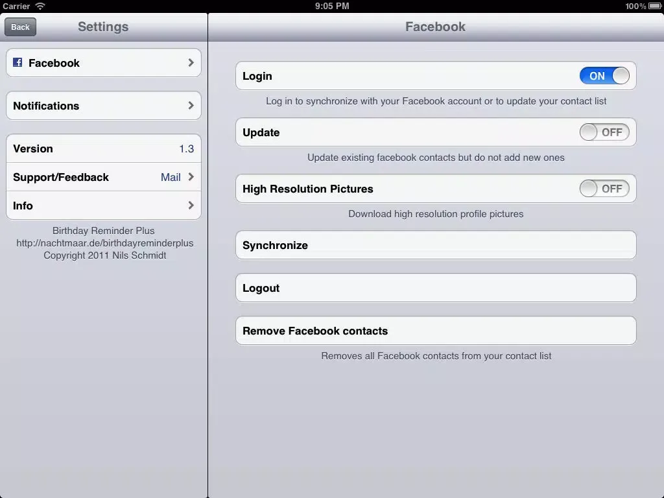Tap the Logout button
The height and width of the screenshot is (498, 664).
(x=436, y=288)
